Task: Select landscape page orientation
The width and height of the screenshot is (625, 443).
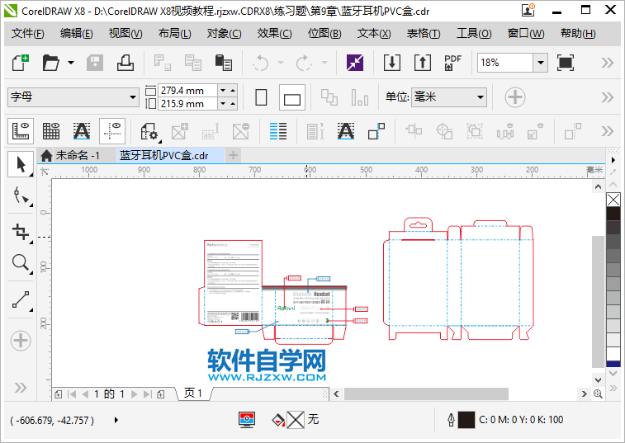Action: pos(292,97)
